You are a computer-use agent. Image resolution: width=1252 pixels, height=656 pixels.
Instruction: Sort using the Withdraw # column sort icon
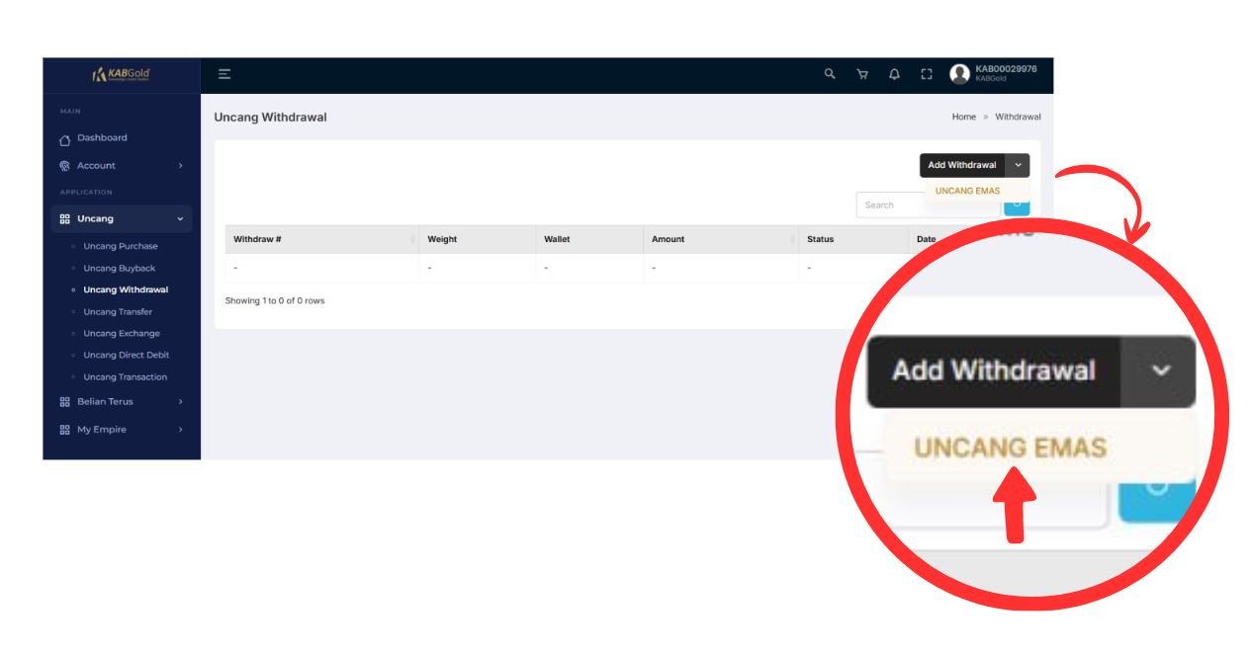click(412, 239)
